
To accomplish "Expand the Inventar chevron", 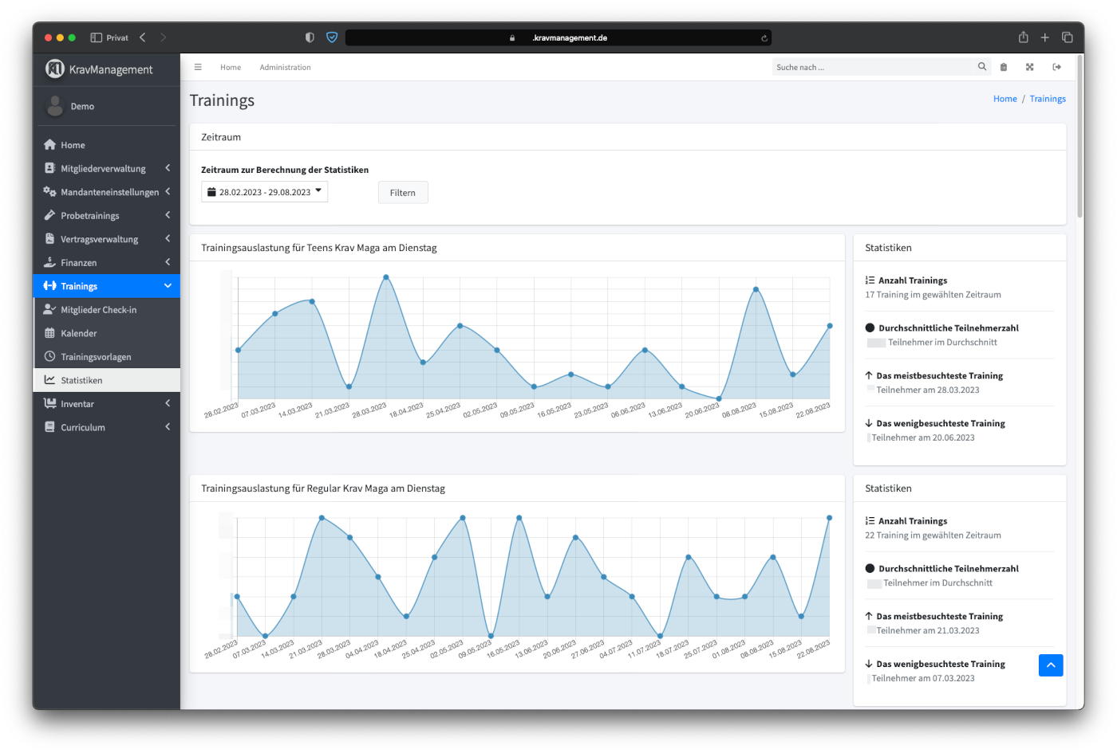I will pyautogui.click(x=168, y=403).
